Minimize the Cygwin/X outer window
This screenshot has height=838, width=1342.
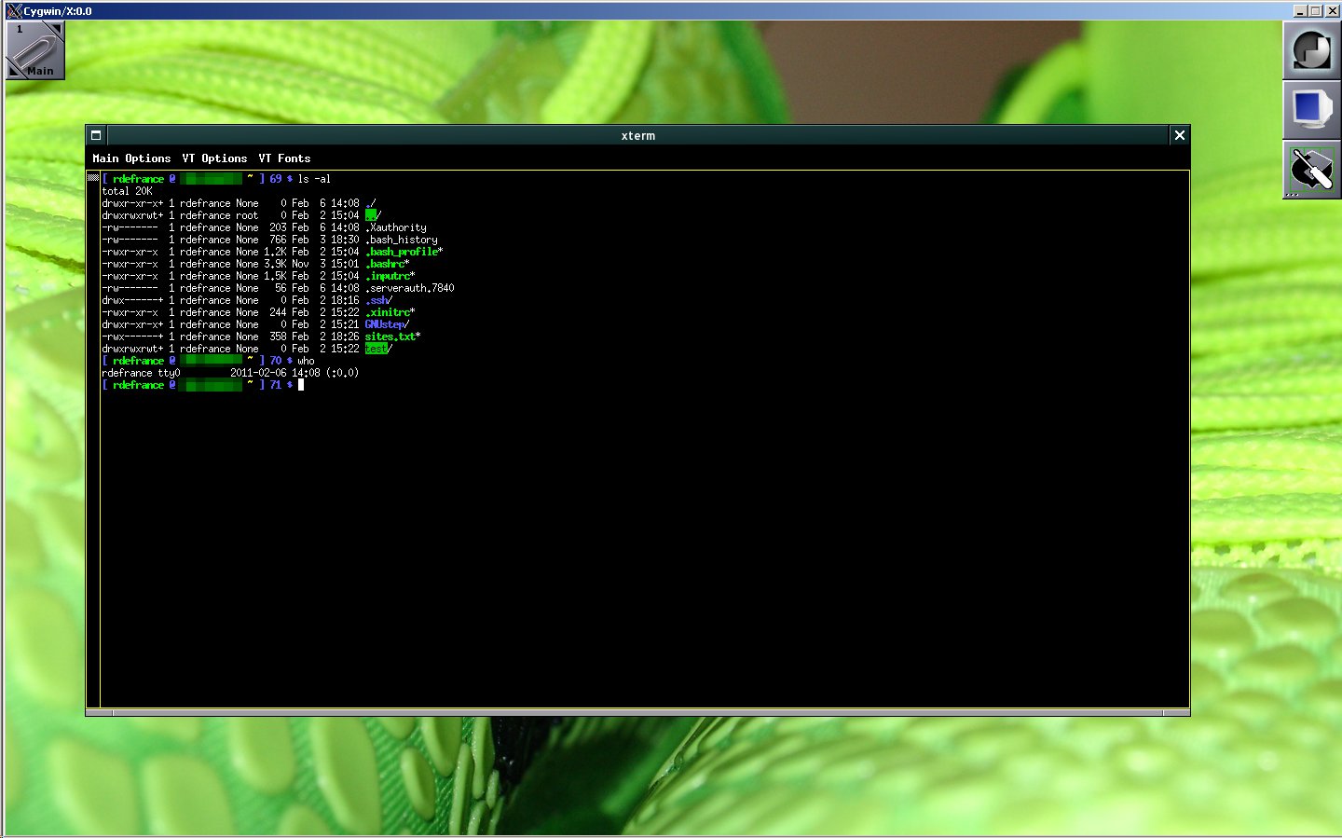[x=1300, y=11]
